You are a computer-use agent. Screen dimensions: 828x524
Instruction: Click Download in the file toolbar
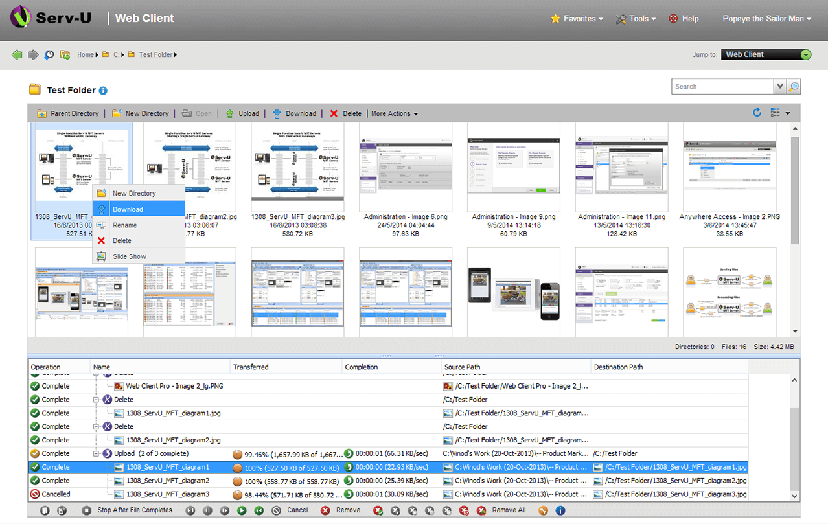point(294,114)
